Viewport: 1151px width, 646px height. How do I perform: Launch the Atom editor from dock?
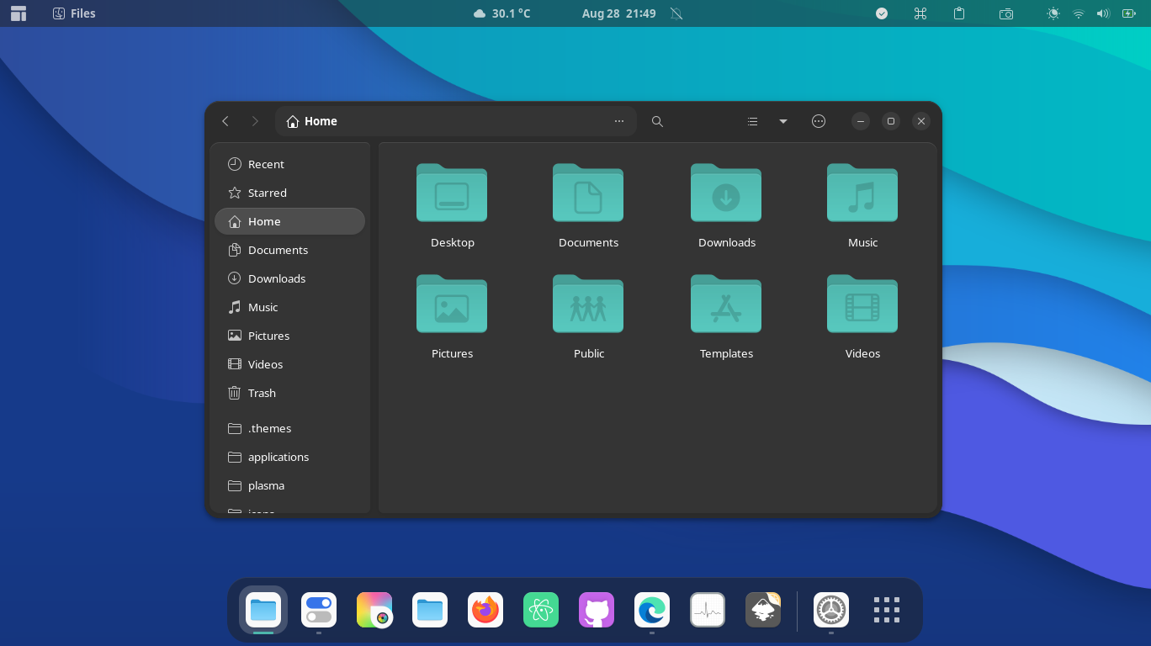[x=541, y=610]
